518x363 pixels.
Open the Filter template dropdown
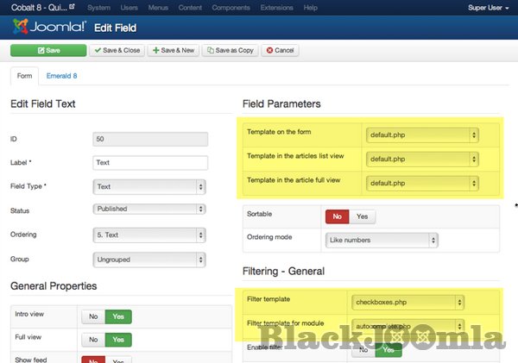tap(407, 302)
